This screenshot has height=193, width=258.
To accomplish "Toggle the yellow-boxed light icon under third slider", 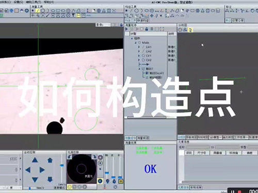I will [121, 181].
